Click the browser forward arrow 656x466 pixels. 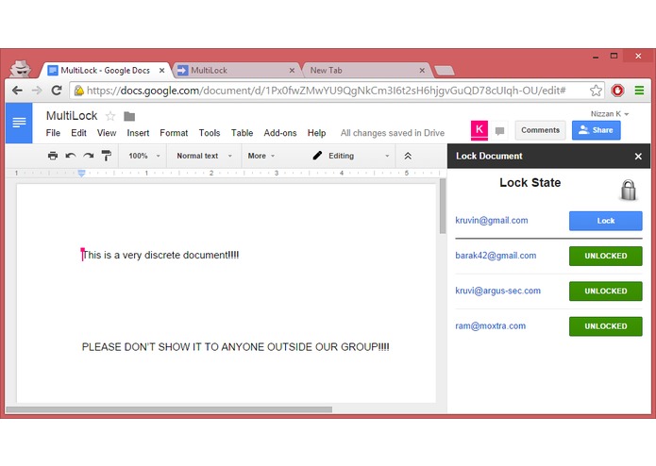point(37,91)
